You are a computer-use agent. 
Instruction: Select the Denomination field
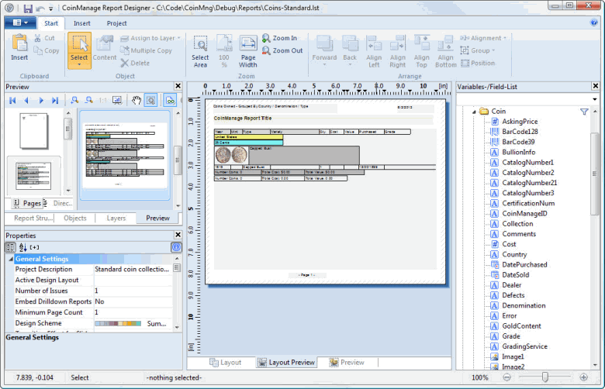click(x=524, y=305)
